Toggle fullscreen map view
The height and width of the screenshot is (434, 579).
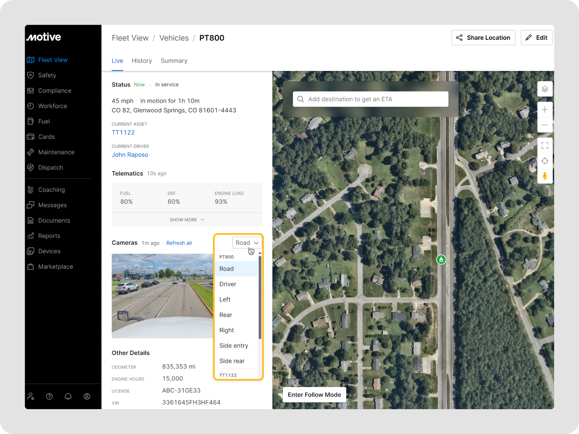tap(545, 145)
